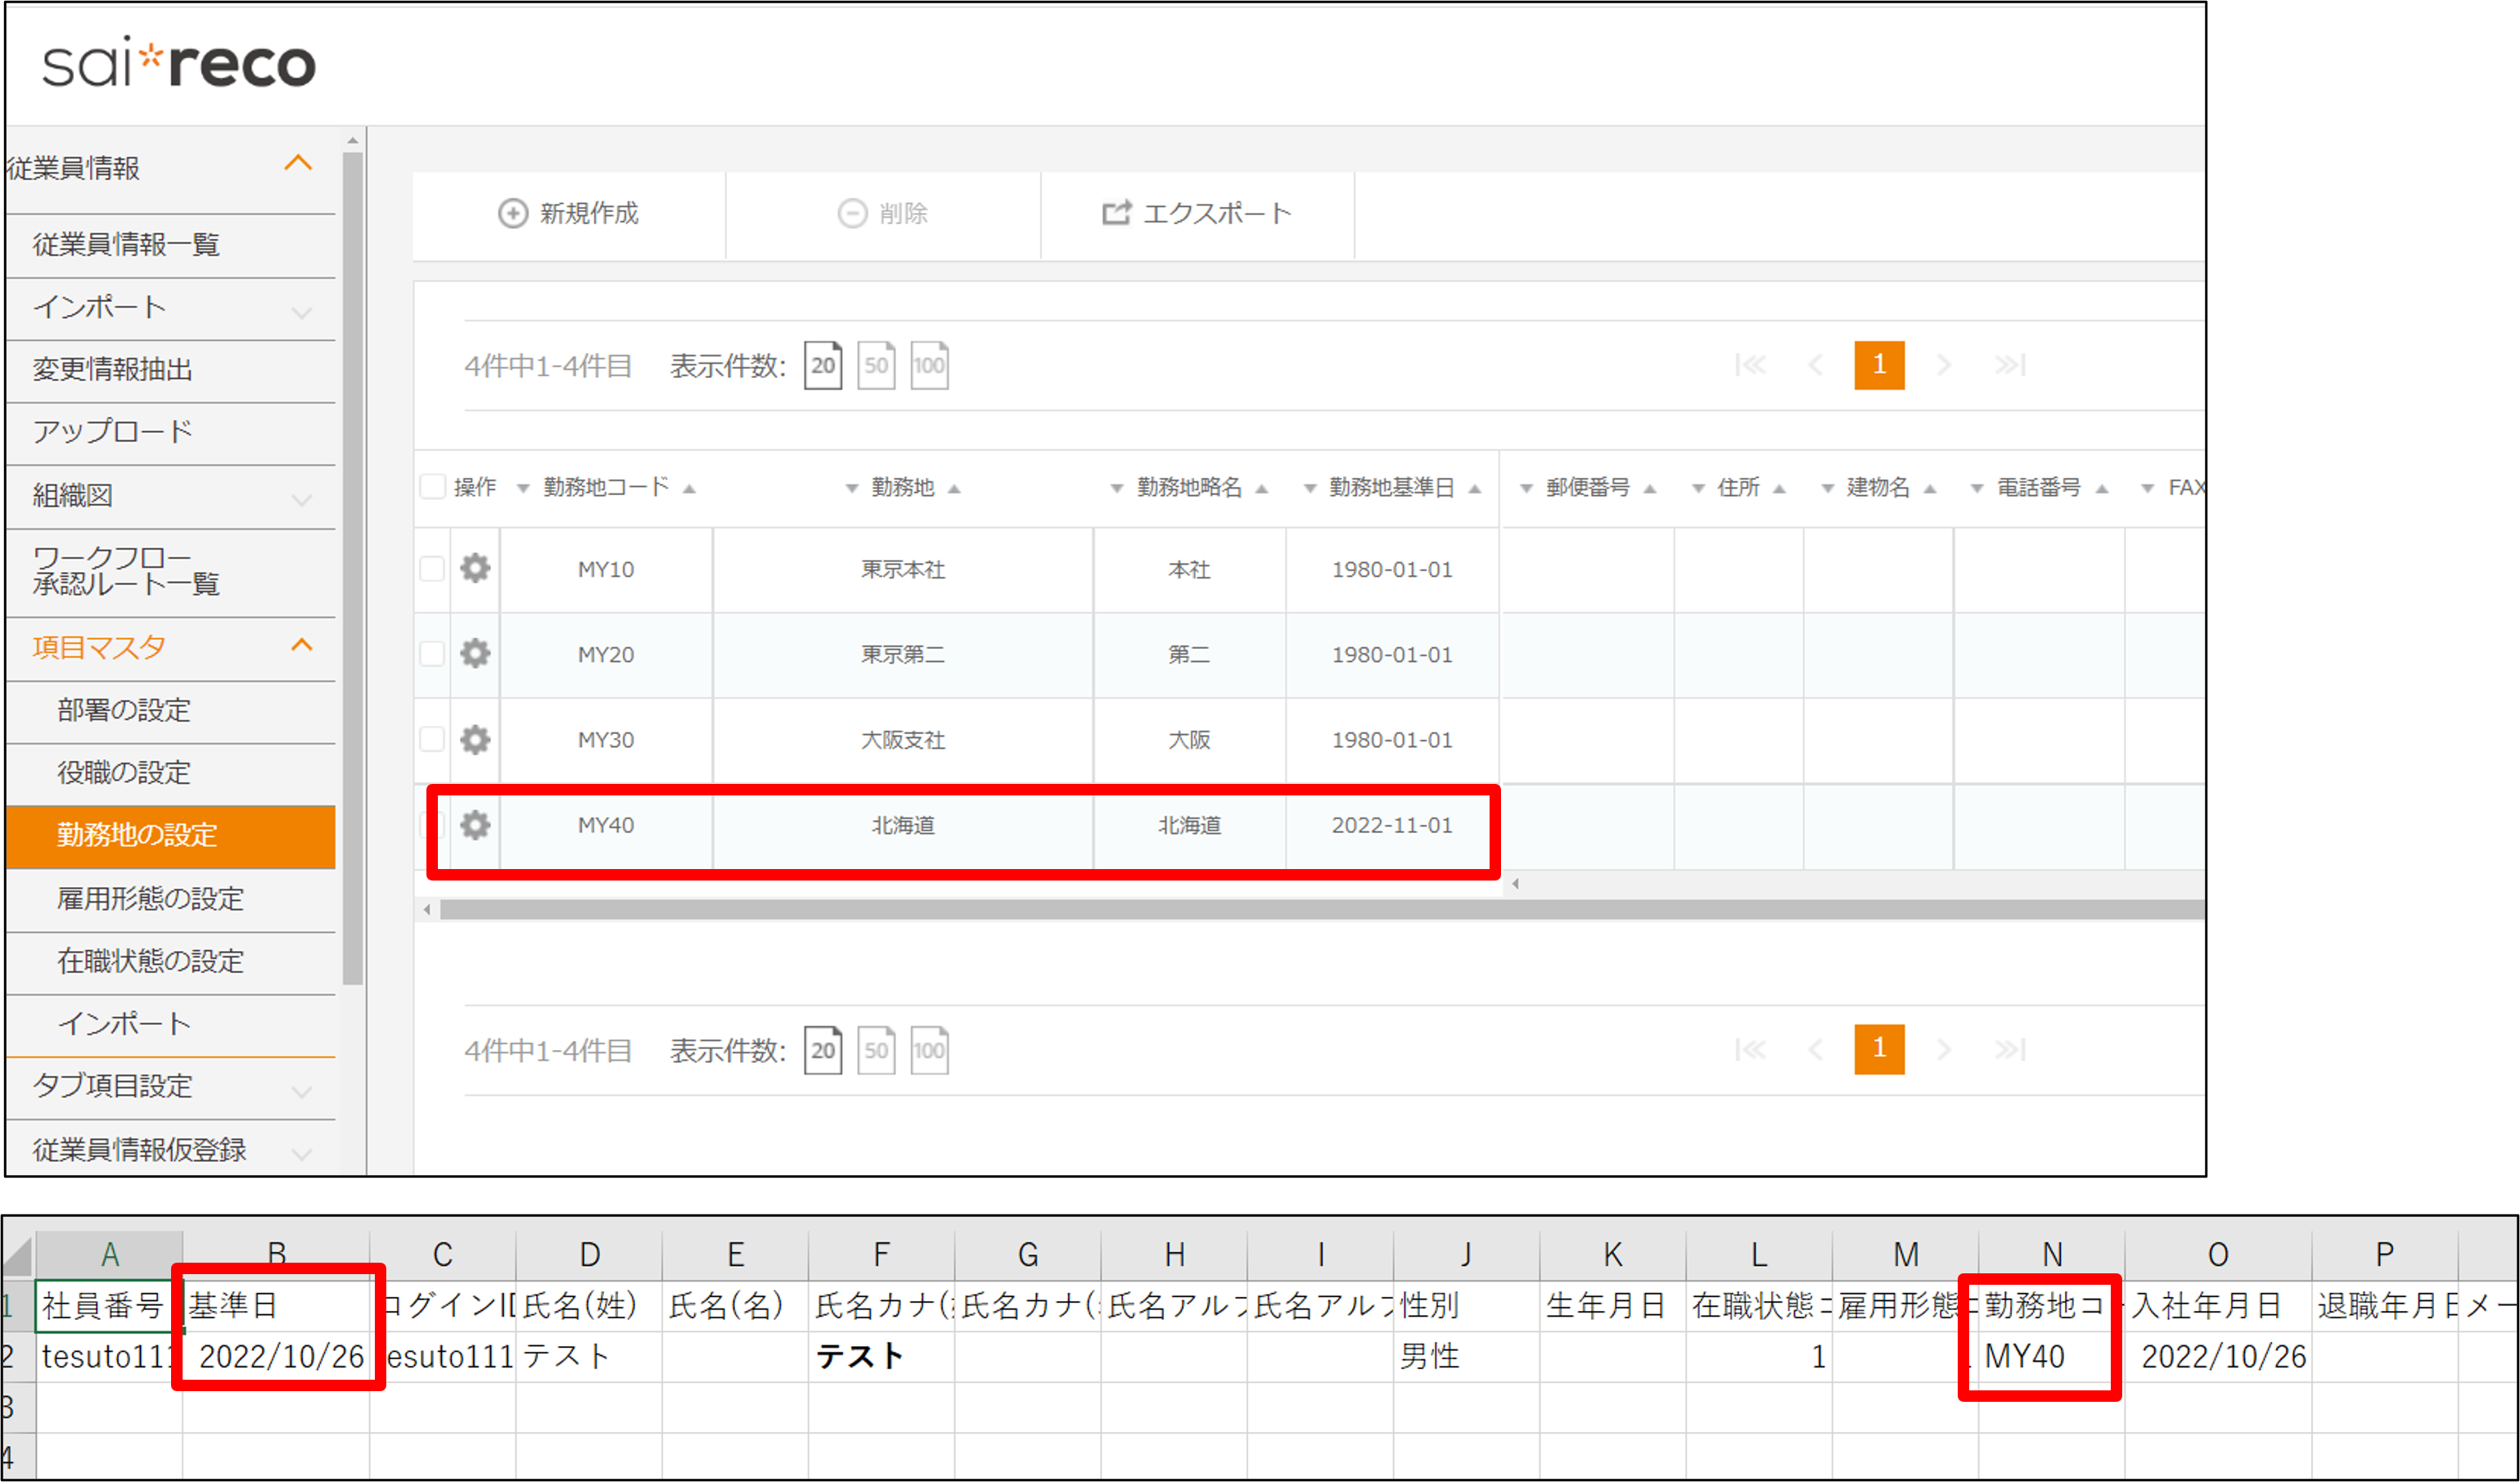The image size is (2520, 1482).
Task: Open filter dropdown for 勤務地 column
Action: point(851,488)
